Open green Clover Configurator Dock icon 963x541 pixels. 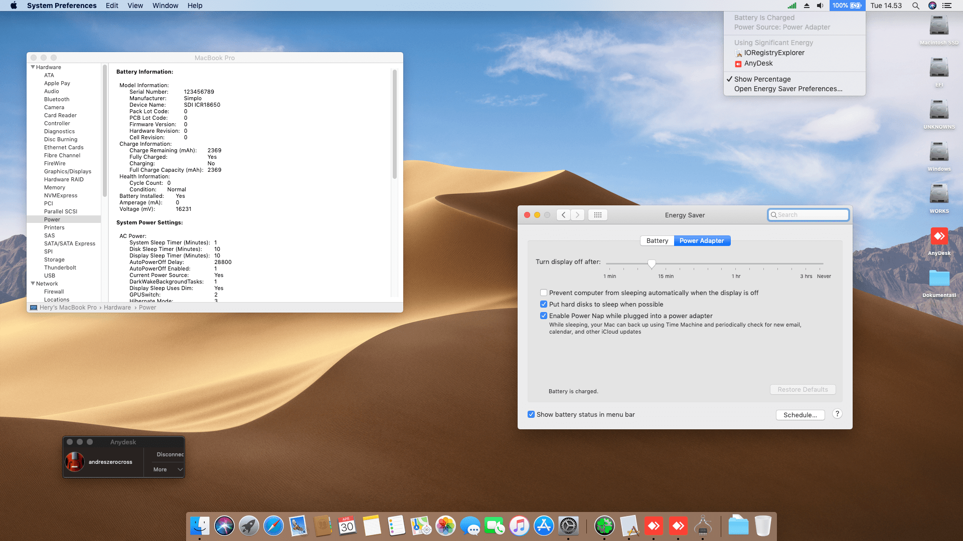tap(604, 526)
